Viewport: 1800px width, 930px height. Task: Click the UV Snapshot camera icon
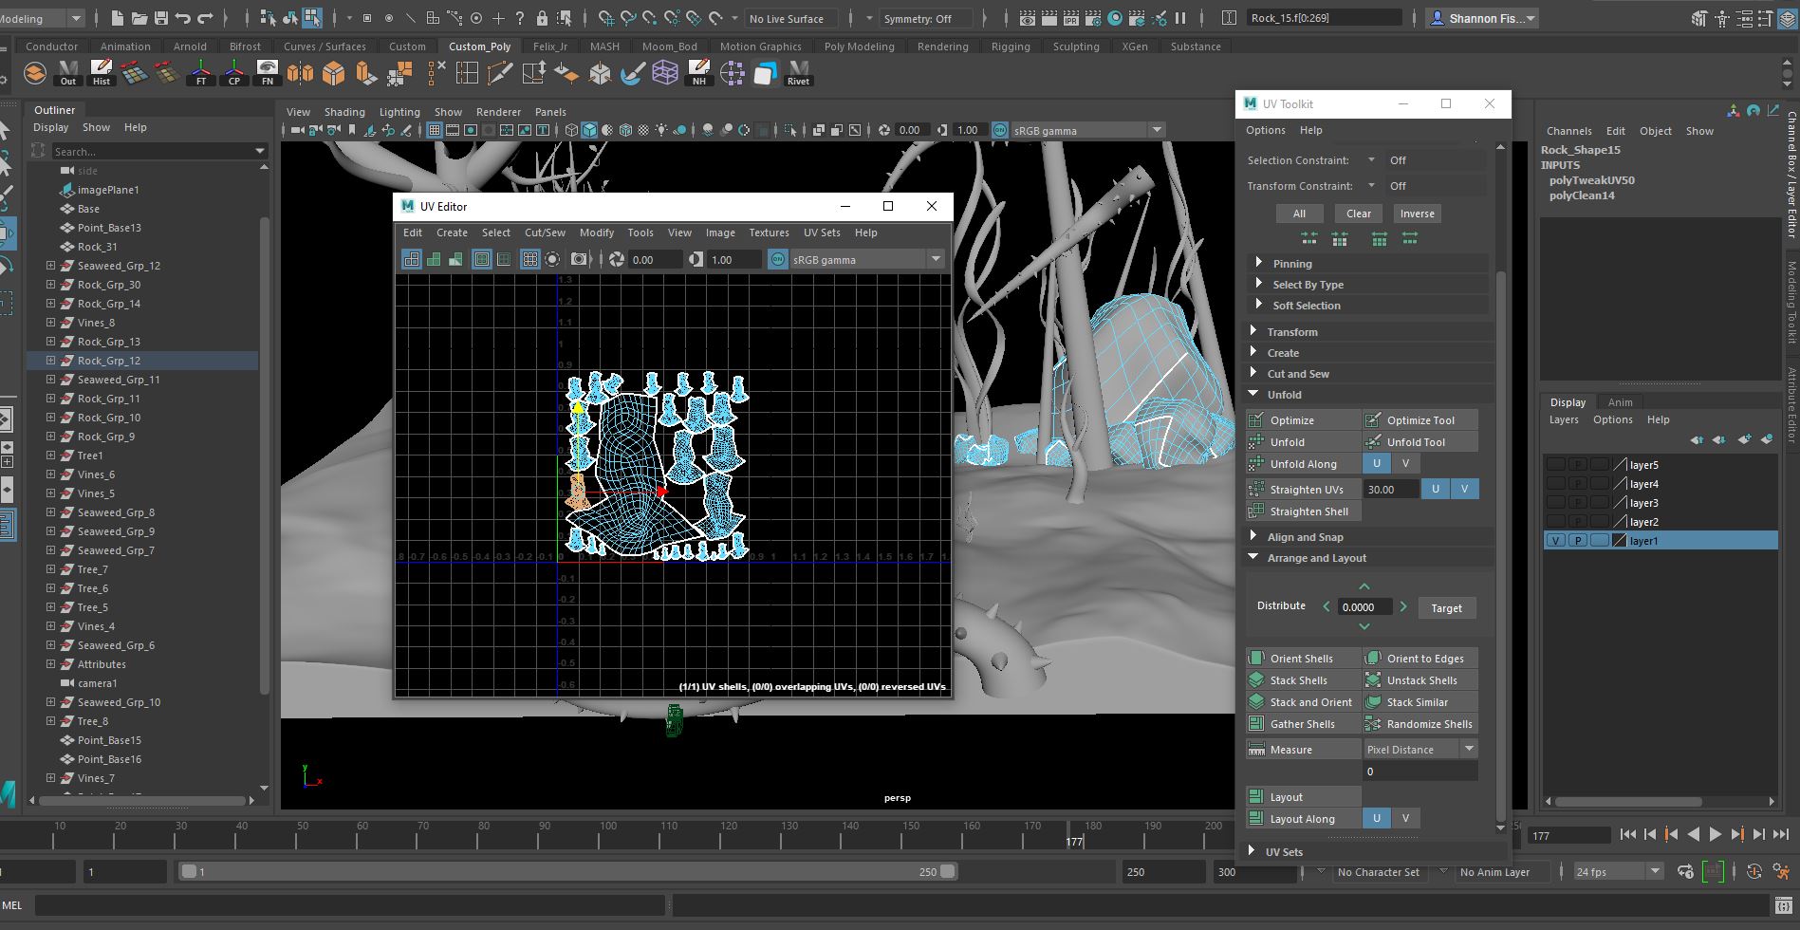(x=578, y=258)
